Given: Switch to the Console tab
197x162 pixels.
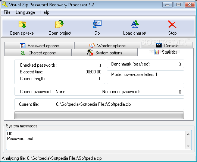Looking at the screenshot, I should [167, 45].
